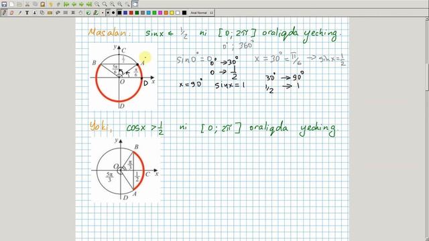
Task: Pick the gray color swatch
Action: tap(143, 13)
